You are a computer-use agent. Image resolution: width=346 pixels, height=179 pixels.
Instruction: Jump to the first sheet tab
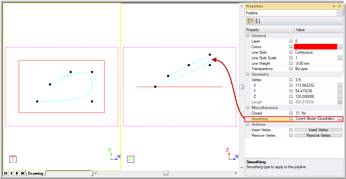click(x=6, y=173)
